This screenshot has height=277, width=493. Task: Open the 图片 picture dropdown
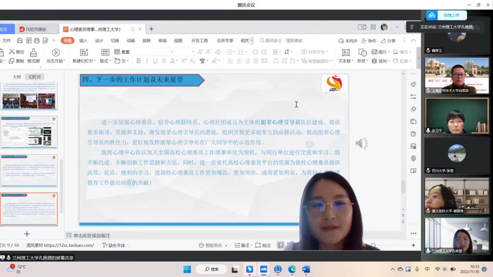(381, 52)
